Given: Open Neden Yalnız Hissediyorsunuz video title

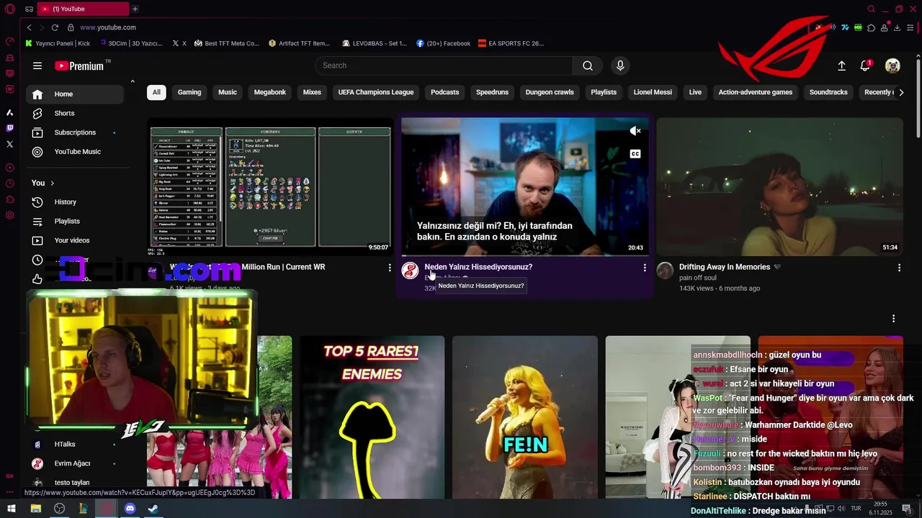Looking at the screenshot, I should click(x=478, y=267).
